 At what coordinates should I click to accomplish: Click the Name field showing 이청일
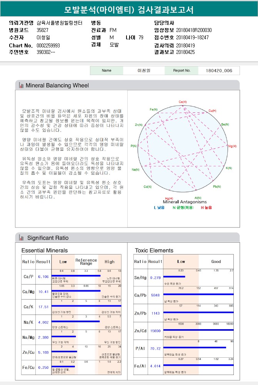pos(144,70)
